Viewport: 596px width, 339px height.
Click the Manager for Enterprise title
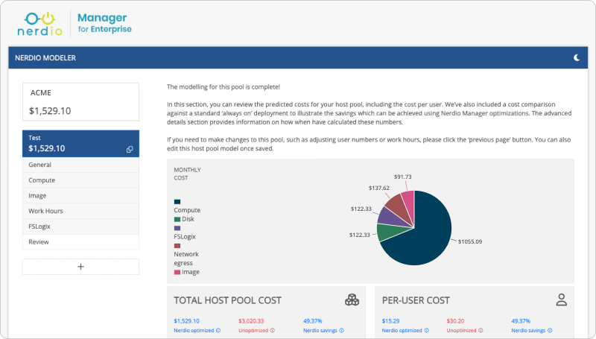coord(104,23)
